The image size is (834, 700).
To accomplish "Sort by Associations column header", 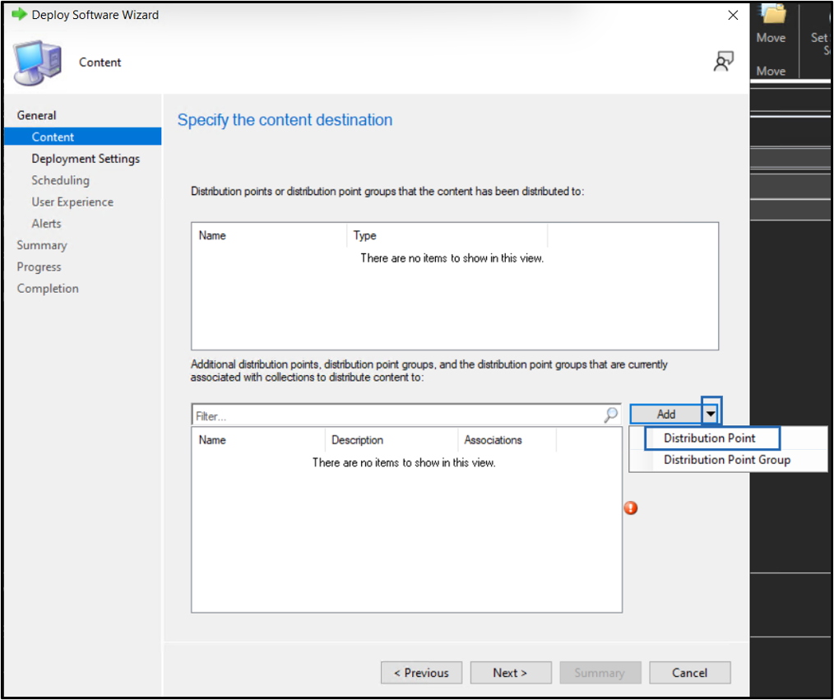I will pos(507,440).
